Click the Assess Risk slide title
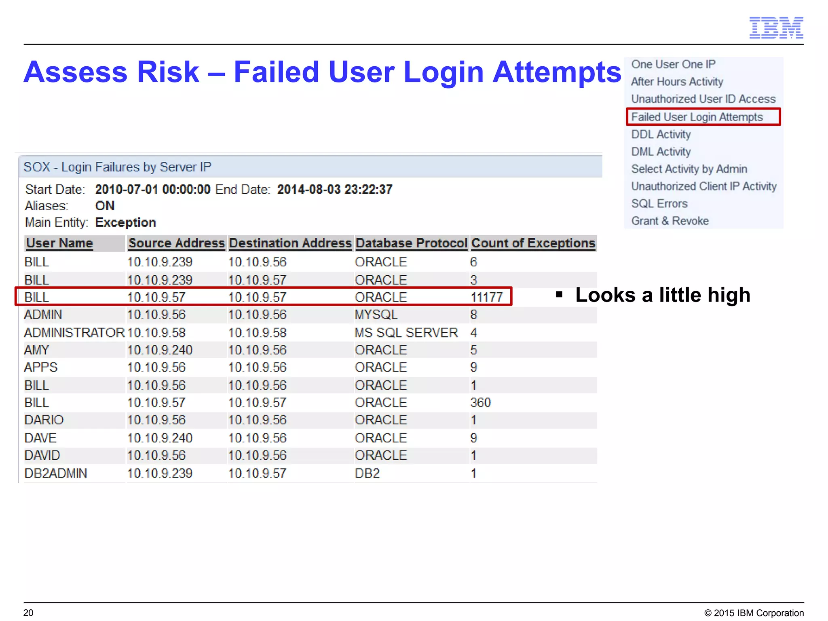The image size is (828, 621). pos(322,72)
